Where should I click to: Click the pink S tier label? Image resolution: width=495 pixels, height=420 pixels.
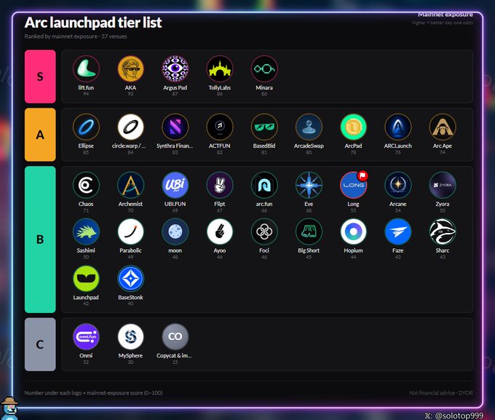point(40,76)
